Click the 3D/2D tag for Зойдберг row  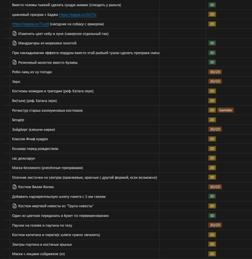[x=215, y=129]
